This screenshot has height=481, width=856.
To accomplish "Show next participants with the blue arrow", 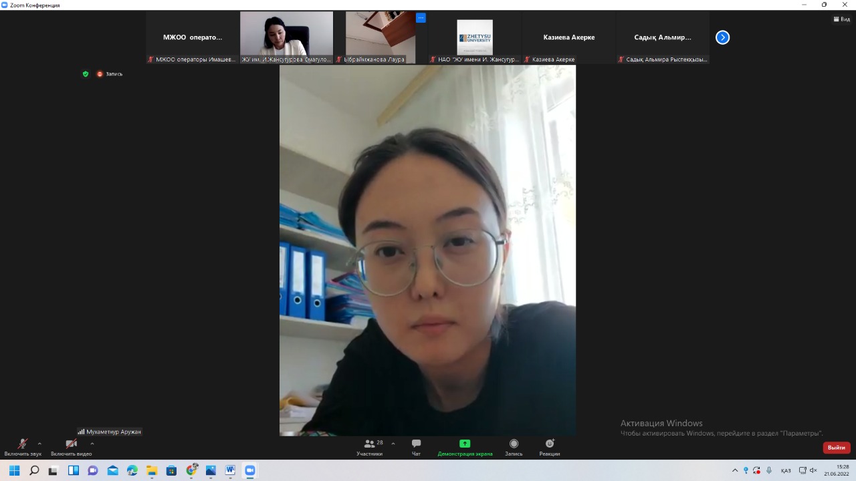I will click(722, 37).
